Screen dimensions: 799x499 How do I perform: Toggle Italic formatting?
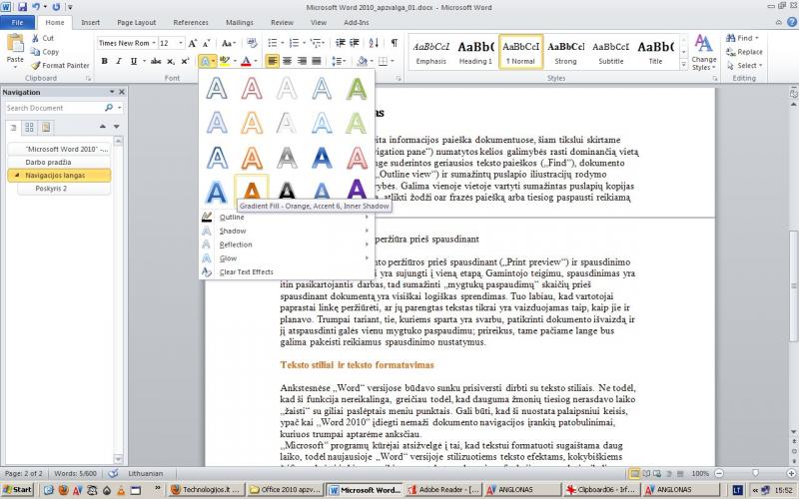tap(119, 61)
